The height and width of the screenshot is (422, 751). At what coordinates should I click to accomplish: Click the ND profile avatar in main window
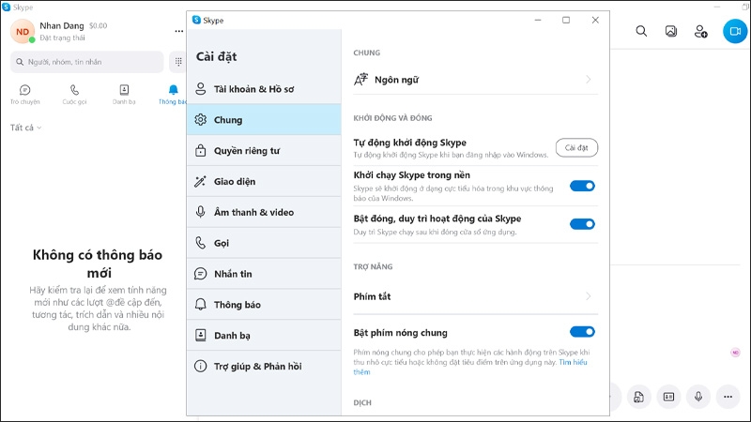pos(23,32)
